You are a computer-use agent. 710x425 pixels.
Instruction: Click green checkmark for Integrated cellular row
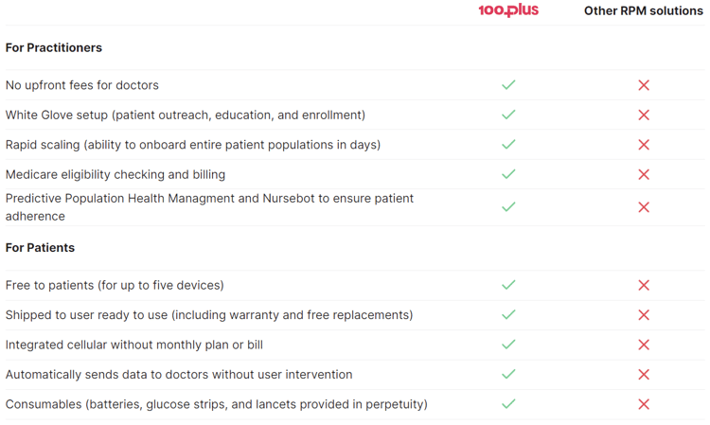pyautogui.click(x=508, y=345)
